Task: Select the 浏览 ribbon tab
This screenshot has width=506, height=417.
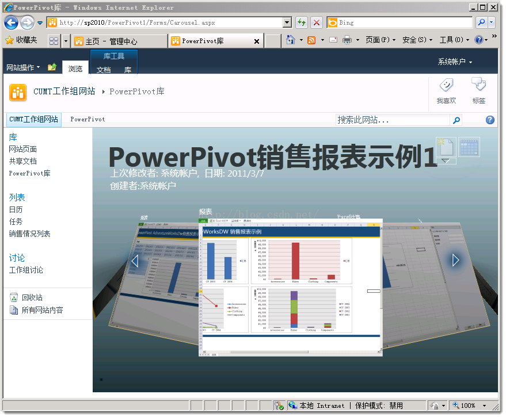Action: tap(75, 68)
